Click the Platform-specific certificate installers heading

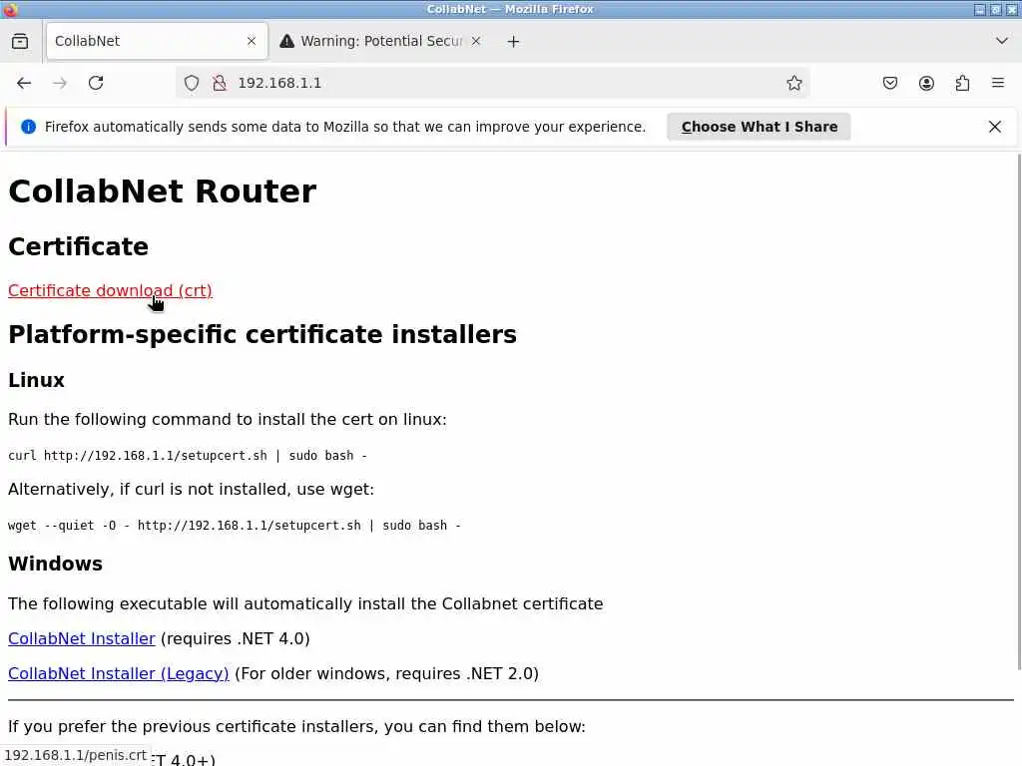(262, 335)
